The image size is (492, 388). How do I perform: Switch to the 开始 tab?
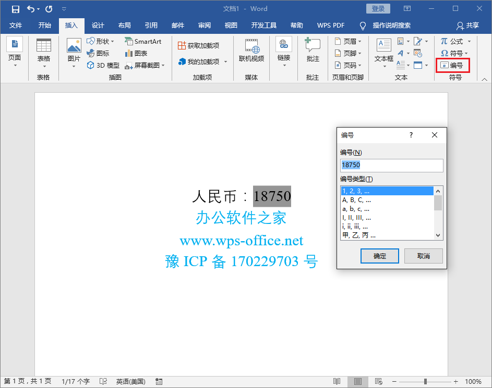point(44,26)
